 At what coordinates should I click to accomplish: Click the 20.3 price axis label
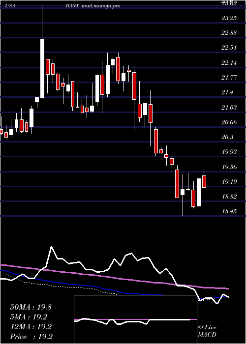coord(227,137)
